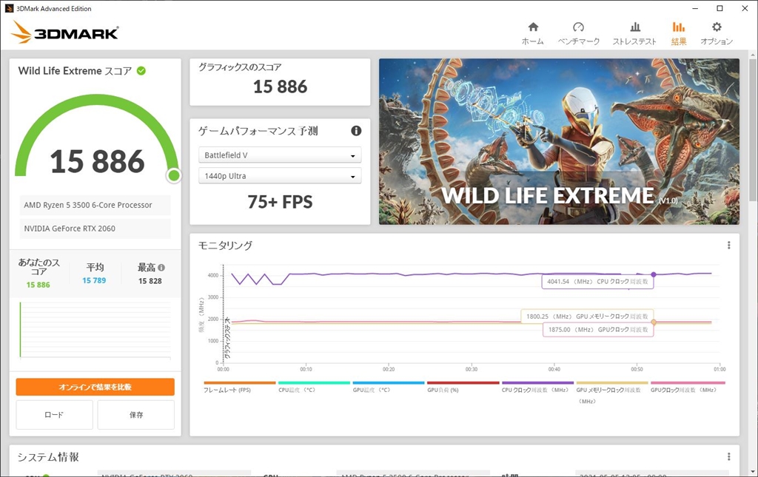Image resolution: width=758 pixels, height=477 pixels.
Task: Open the オプション options tab
Action: pos(717,34)
